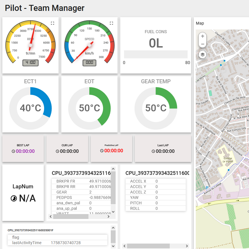Viewport: 249px width, 249px height.
Task: Click down arrow of flag table scrollbar
Action: click(x=113, y=246)
